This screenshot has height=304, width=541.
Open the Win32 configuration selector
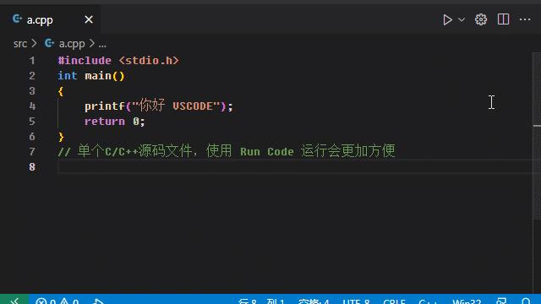click(467, 301)
